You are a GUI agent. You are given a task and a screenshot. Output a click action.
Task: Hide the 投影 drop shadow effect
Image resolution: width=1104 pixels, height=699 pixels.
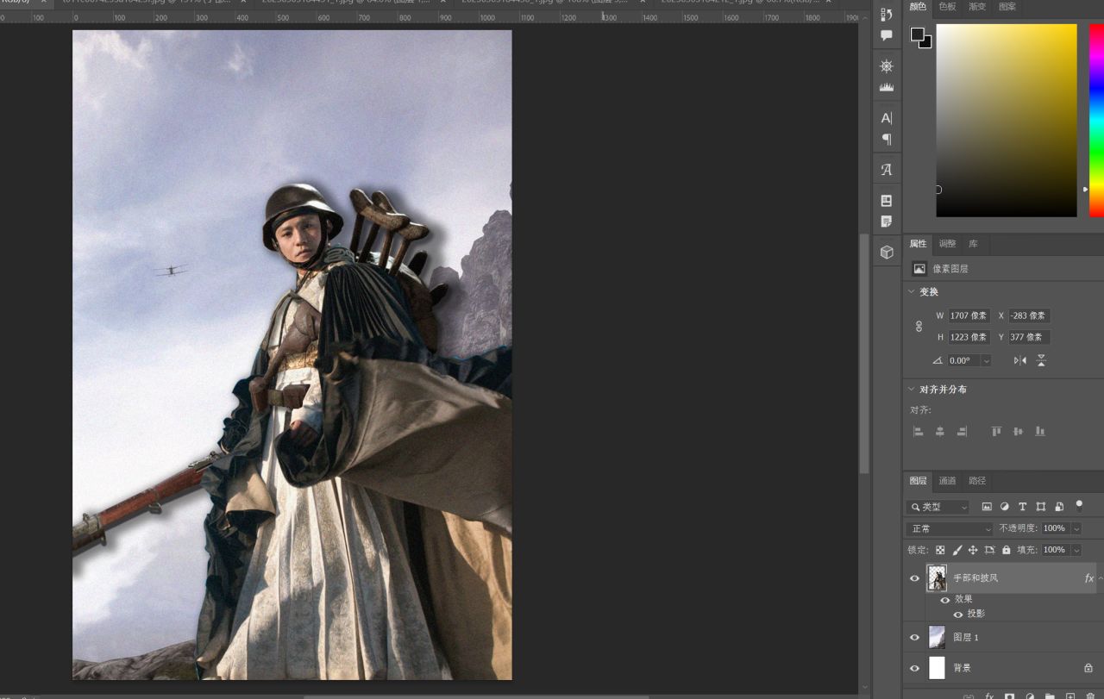[957, 615]
